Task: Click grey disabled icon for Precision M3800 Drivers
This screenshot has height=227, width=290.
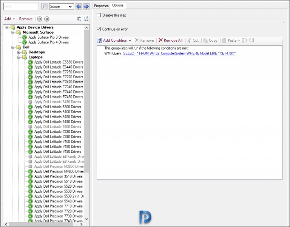Action: coord(31,166)
